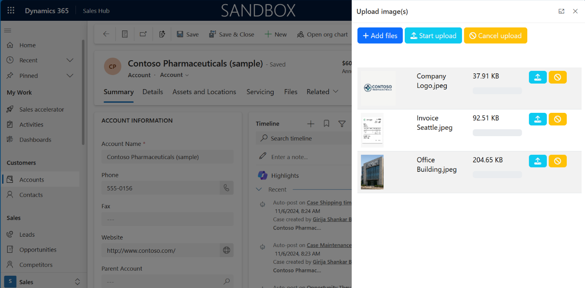
Task: Upload the Company Logo.jpeg file
Action: coord(537,77)
